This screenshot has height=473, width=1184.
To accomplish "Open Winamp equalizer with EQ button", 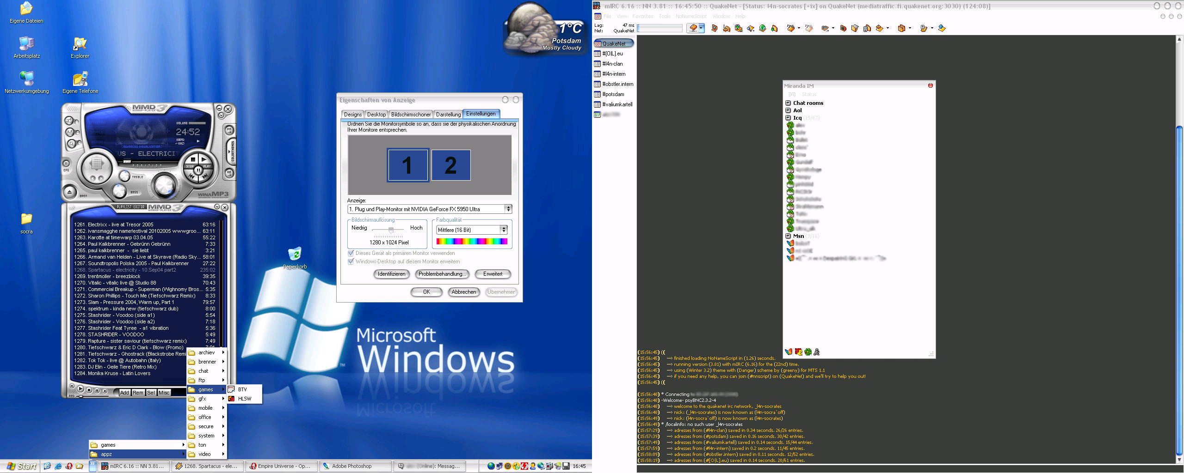I will 229,173.
